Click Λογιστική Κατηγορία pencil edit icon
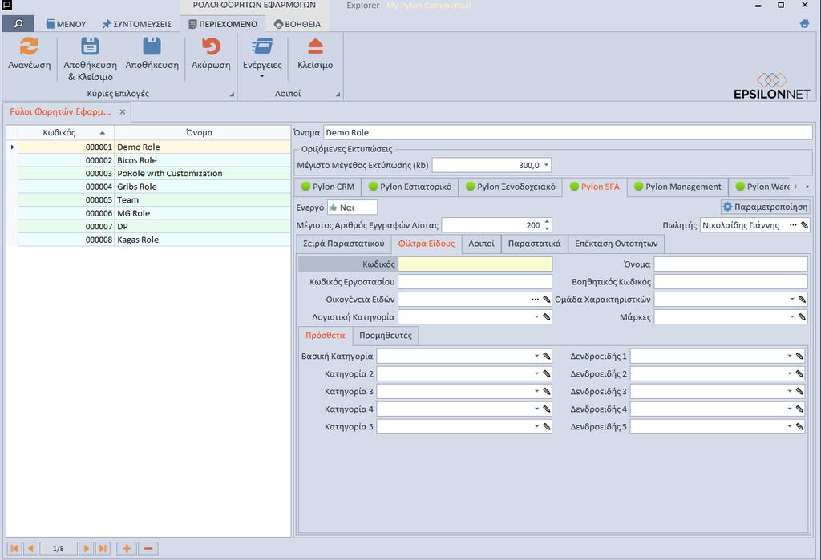 coord(547,316)
